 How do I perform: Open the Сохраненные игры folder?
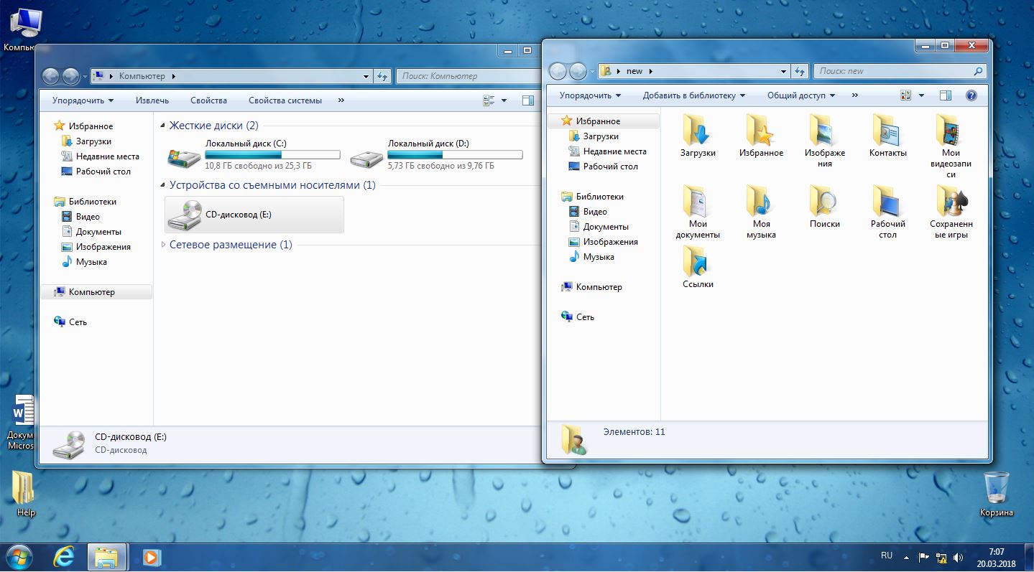951,202
